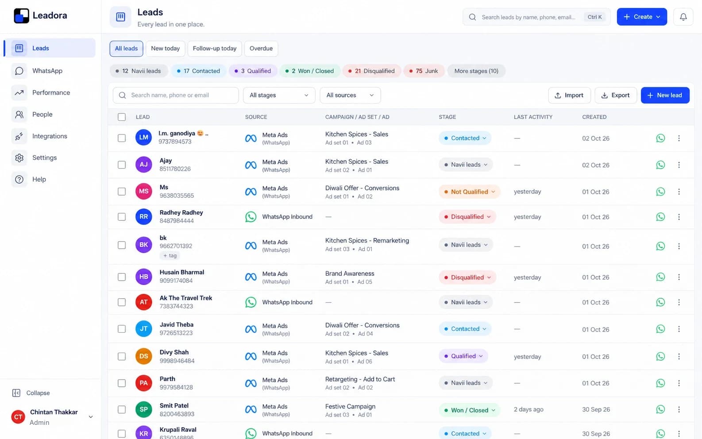
Task: Focus the Search name, phone or email field
Action: click(x=176, y=95)
